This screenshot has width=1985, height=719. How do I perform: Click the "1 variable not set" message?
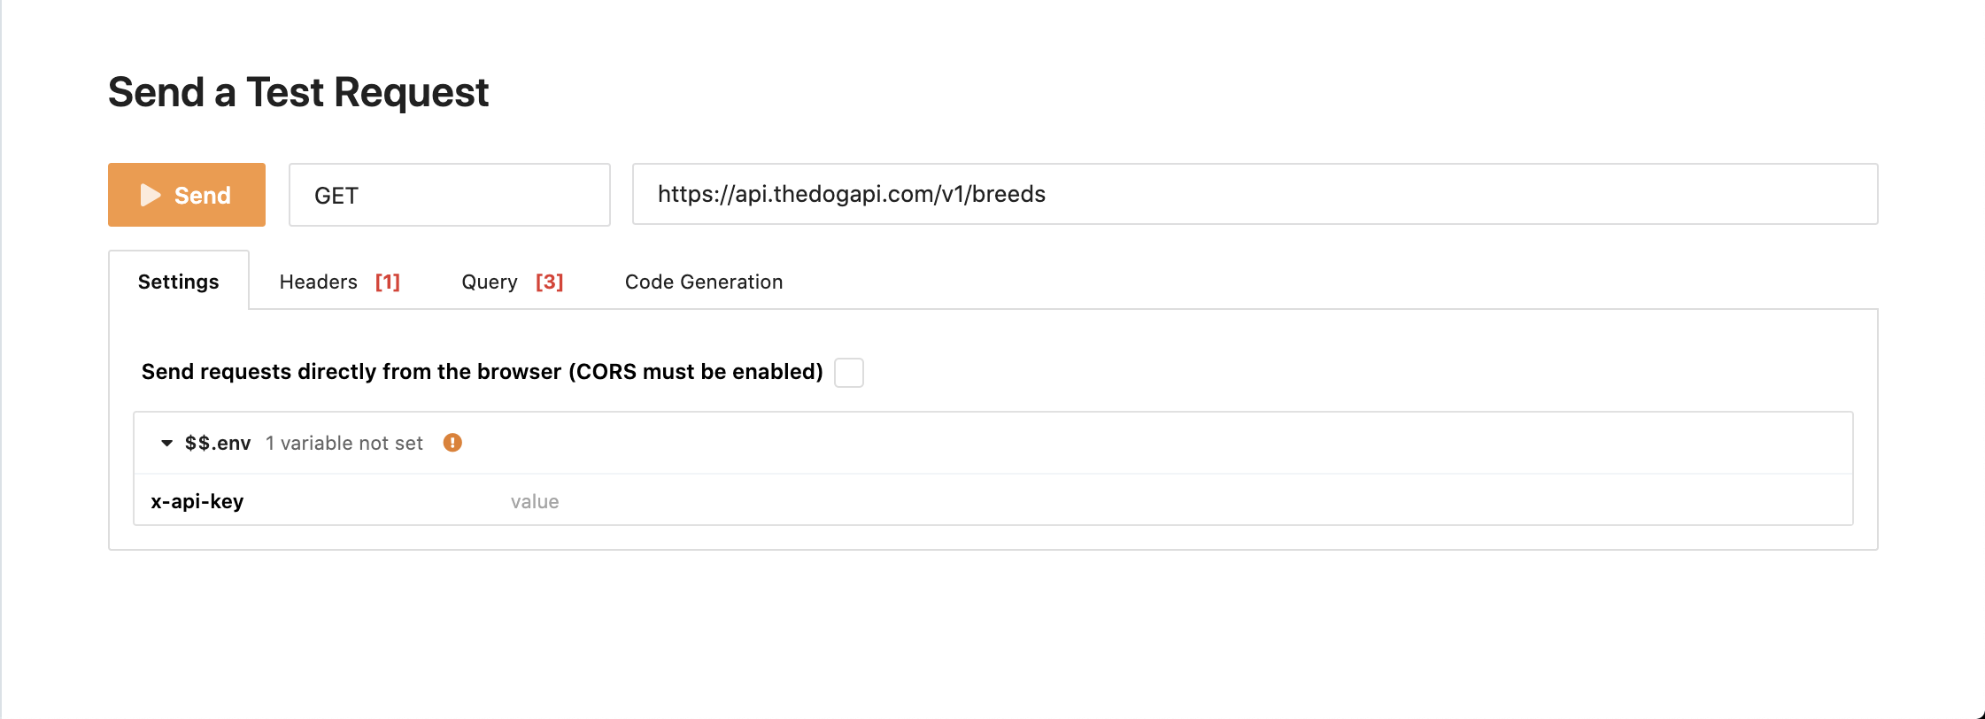[344, 443]
